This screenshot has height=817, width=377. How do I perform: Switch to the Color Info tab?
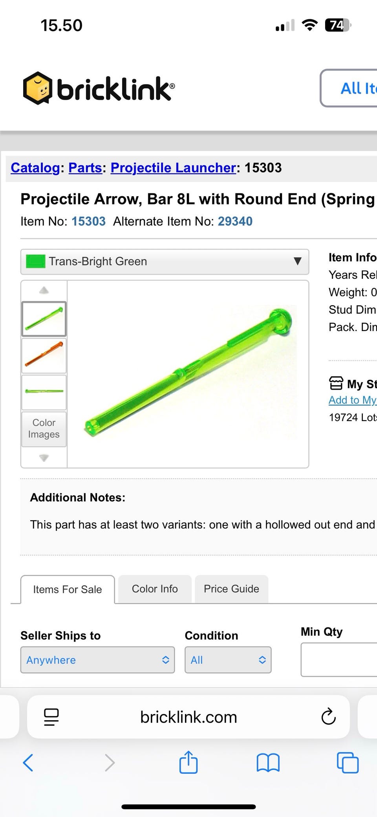click(155, 589)
